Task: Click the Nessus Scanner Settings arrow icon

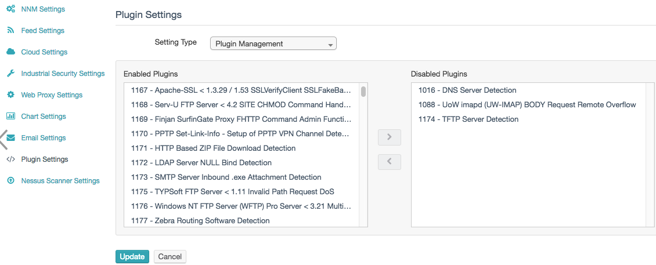Action: click(x=10, y=181)
